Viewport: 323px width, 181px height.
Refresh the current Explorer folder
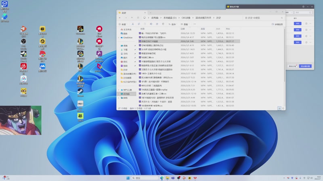click(x=138, y=18)
